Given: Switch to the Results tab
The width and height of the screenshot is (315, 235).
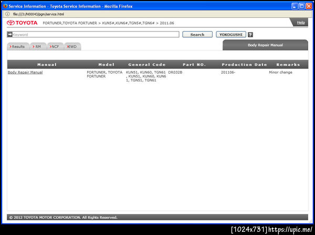Looking at the screenshot, I should pyautogui.click(x=18, y=46).
